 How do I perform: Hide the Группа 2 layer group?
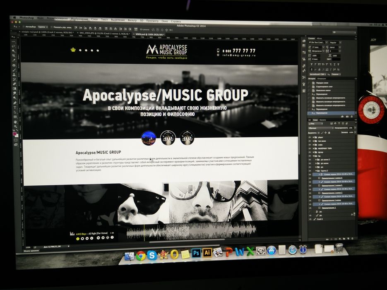point(310,170)
